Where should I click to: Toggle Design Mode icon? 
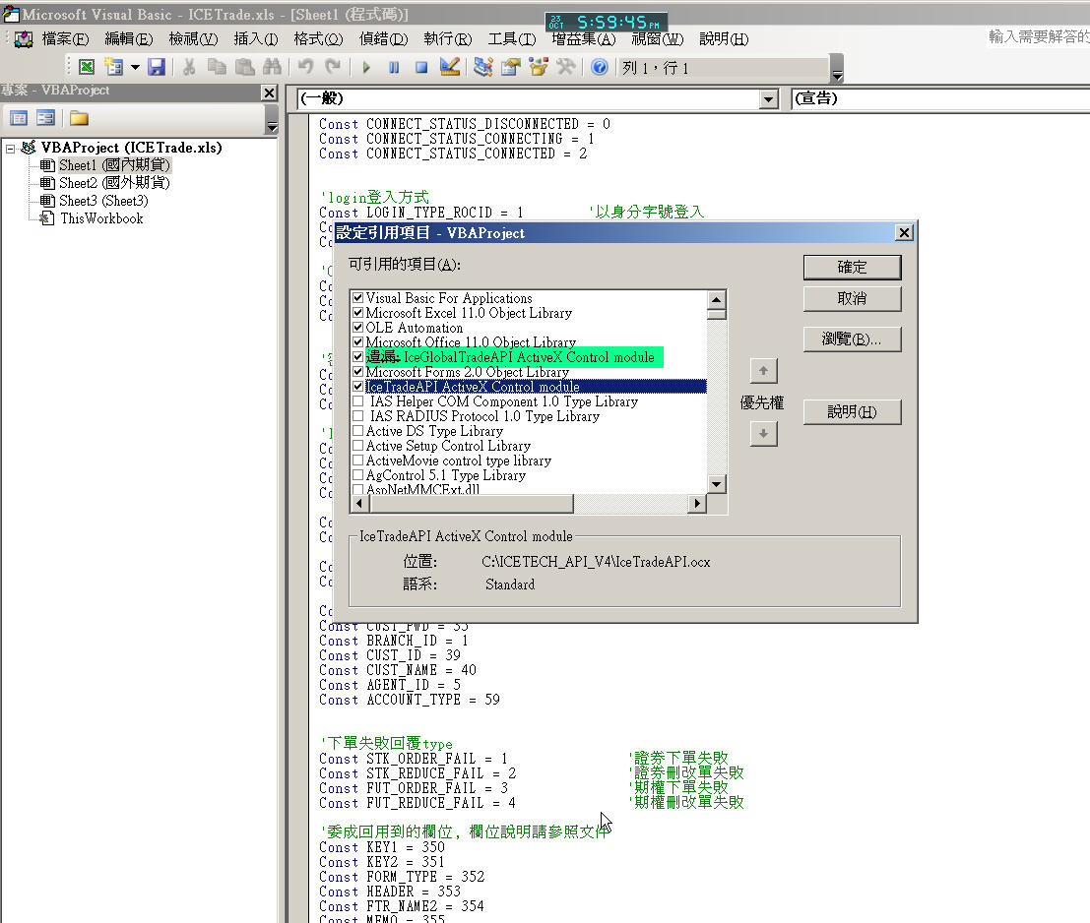coord(450,67)
